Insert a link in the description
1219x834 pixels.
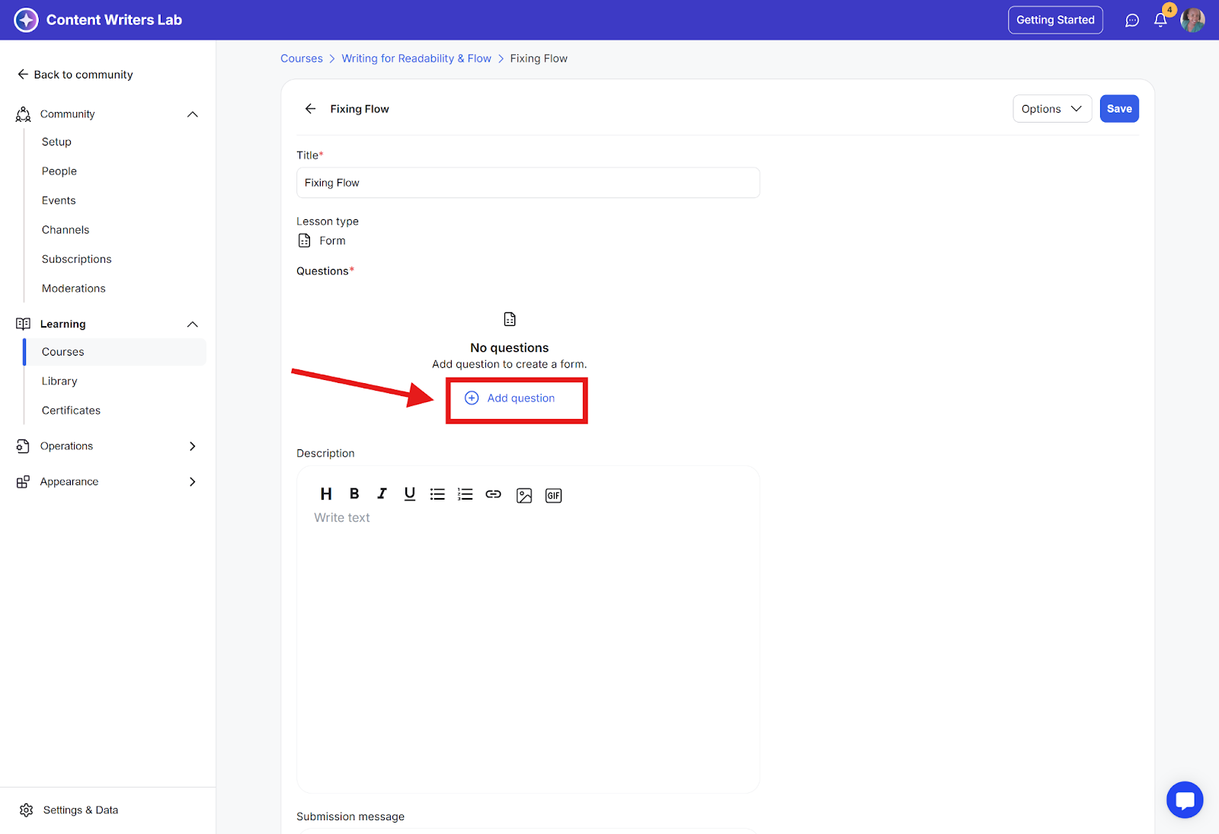pyautogui.click(x=494, y=494)
